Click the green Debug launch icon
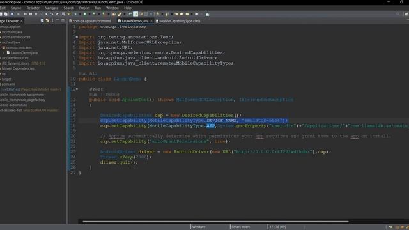 pyautogui.click(x=75, y=14)
